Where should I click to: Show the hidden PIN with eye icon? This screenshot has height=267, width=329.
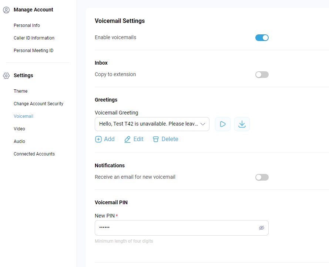tap(261, 228)
